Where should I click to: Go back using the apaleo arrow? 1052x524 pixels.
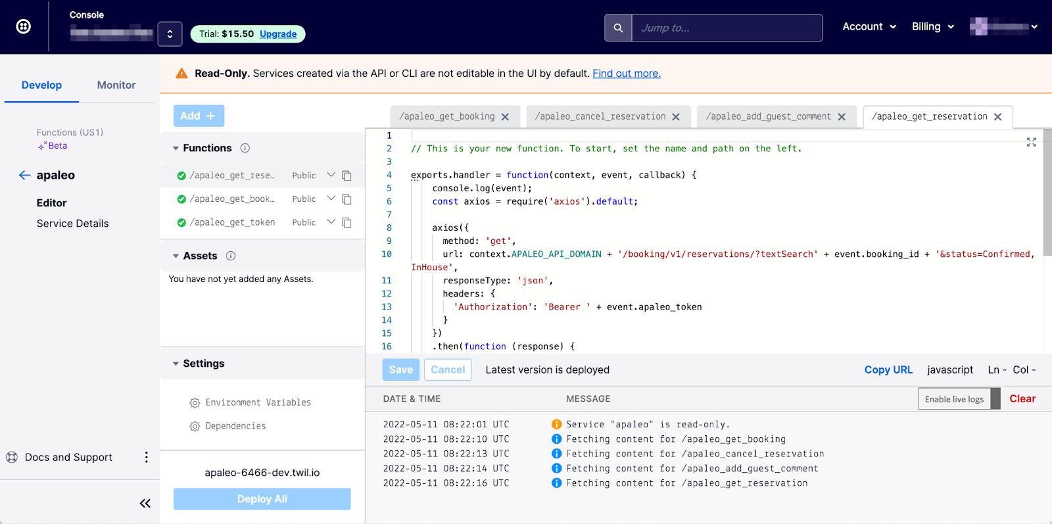coord(25,175)
